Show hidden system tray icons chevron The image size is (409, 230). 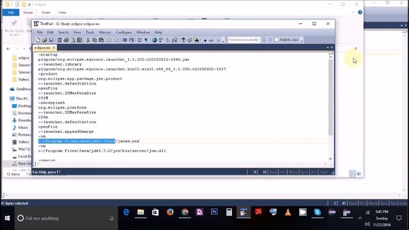(x=360, y=218)
